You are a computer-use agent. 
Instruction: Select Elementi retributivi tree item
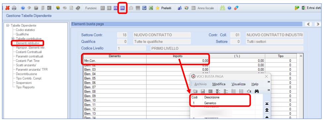pyautogui.click(x=27, y=43)
